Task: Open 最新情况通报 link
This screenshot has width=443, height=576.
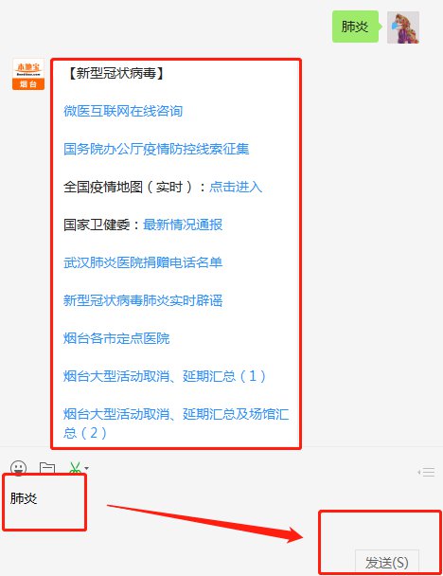Action: point(183,225)
